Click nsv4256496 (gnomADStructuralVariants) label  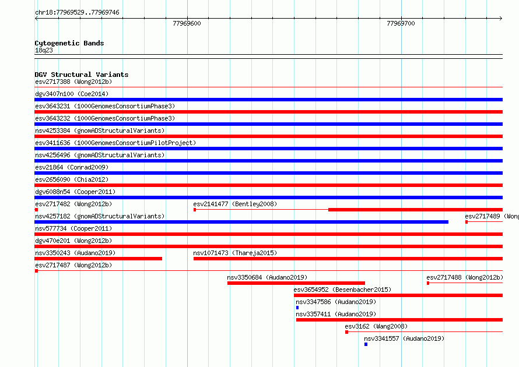point(100,155)
